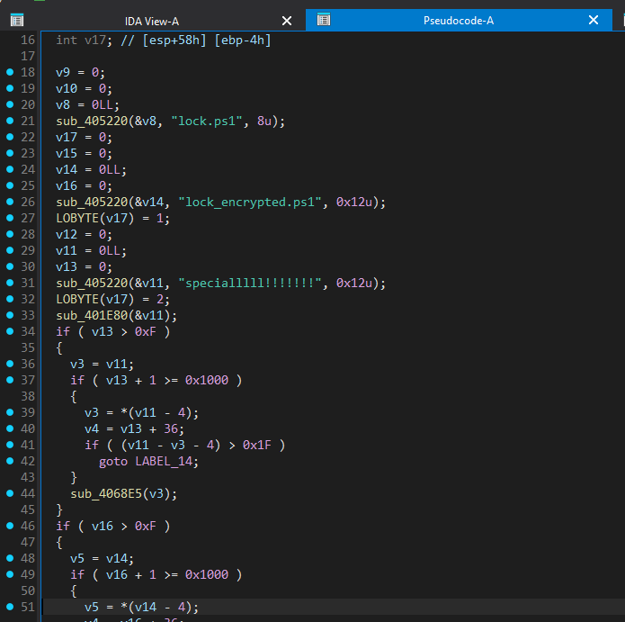Image resolution: width=625 pixels, height=622 pixels.
Task: Click 0x1000 constant on line 37
Action: [x=207, y=380]
